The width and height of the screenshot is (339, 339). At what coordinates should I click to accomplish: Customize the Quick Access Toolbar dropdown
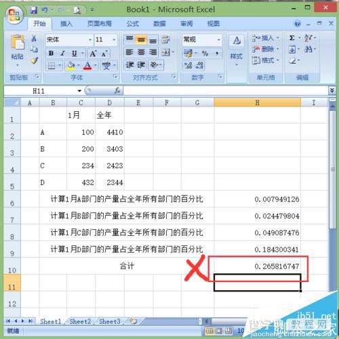point(92,9)
